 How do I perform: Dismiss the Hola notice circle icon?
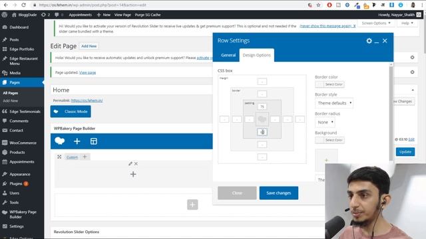point(412,58)
